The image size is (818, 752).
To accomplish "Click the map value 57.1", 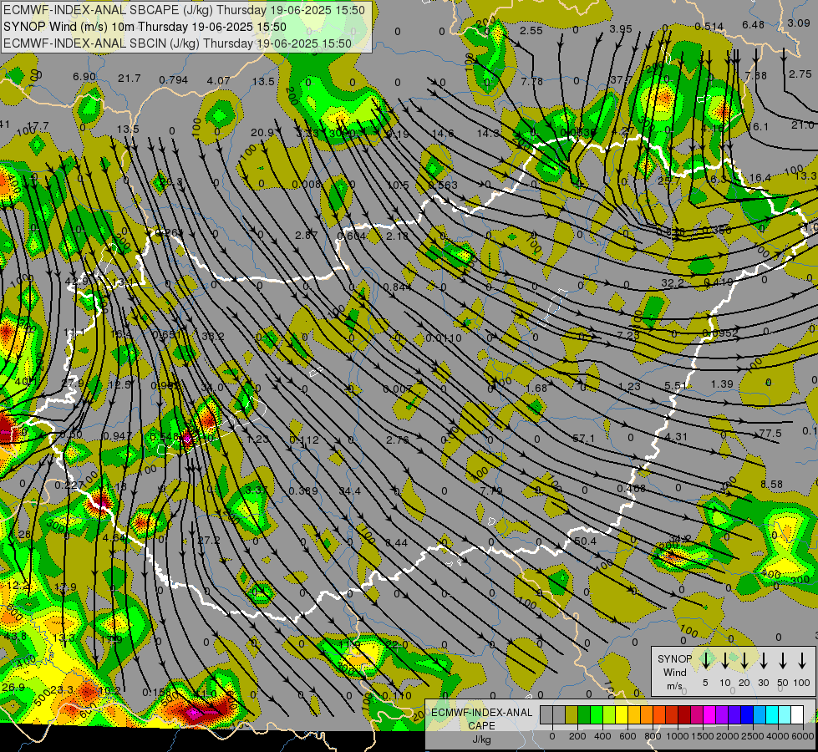I will coord(583,438).
